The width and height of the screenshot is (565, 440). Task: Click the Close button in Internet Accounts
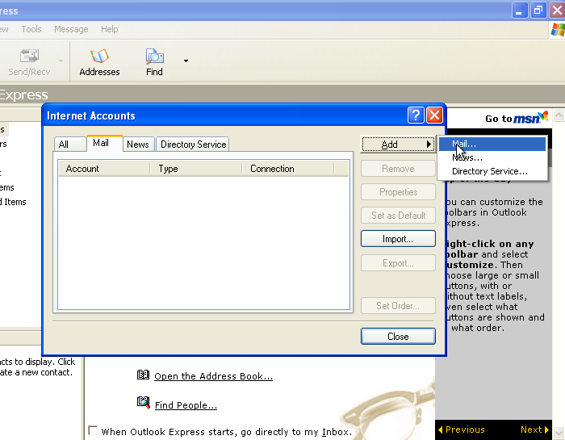click(x=398, y=336)
